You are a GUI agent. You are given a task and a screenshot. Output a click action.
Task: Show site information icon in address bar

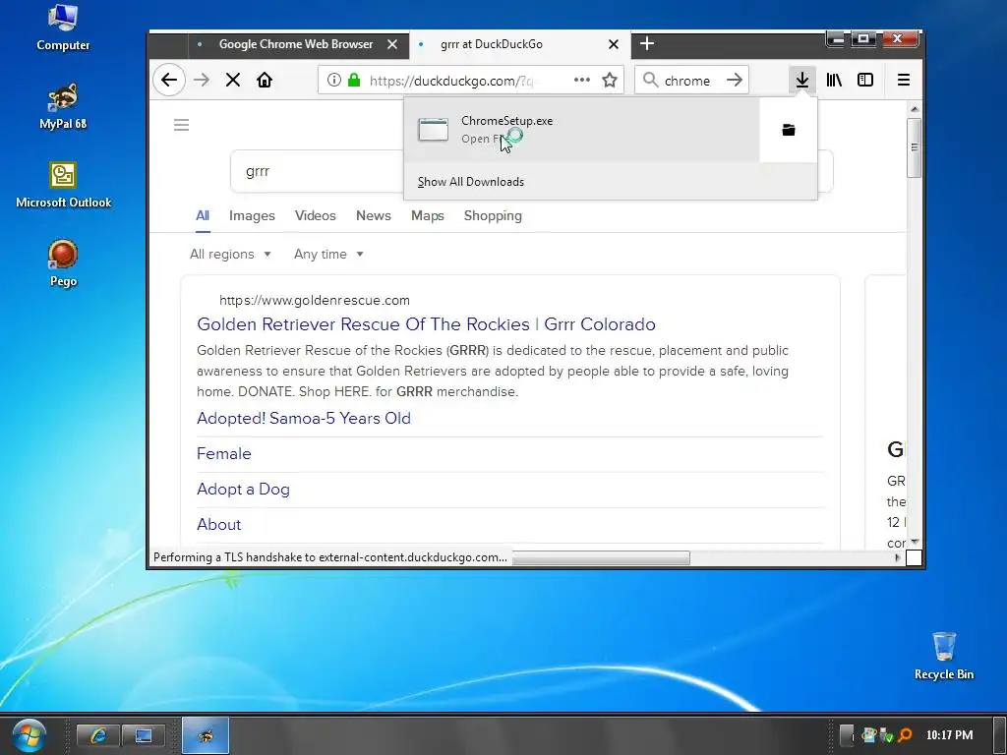point(334,81)
